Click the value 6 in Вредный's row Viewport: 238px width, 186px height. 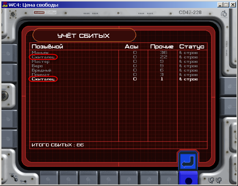point(162,70)
